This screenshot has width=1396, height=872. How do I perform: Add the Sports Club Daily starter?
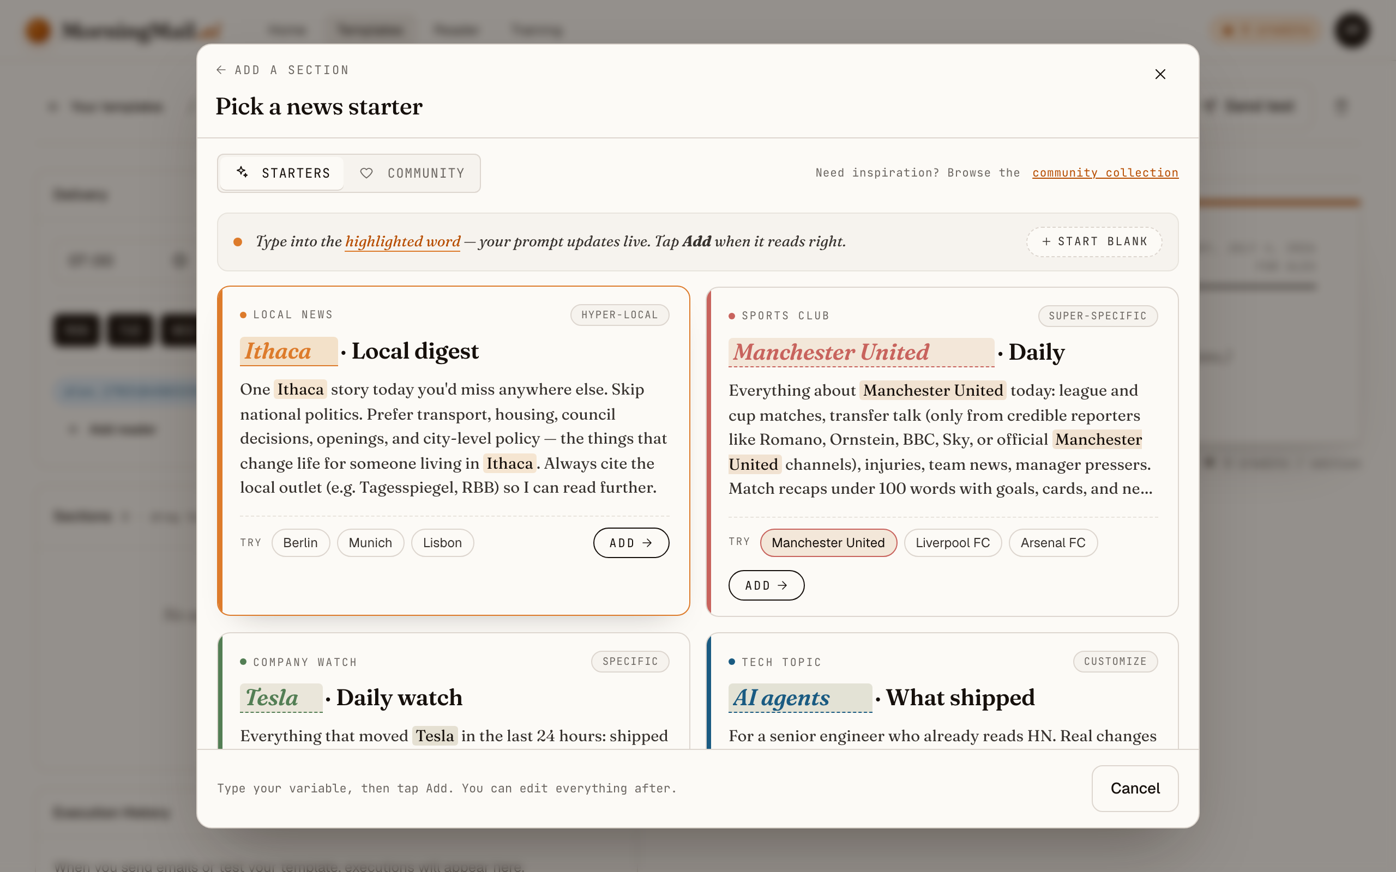click(x=766, y=585)
